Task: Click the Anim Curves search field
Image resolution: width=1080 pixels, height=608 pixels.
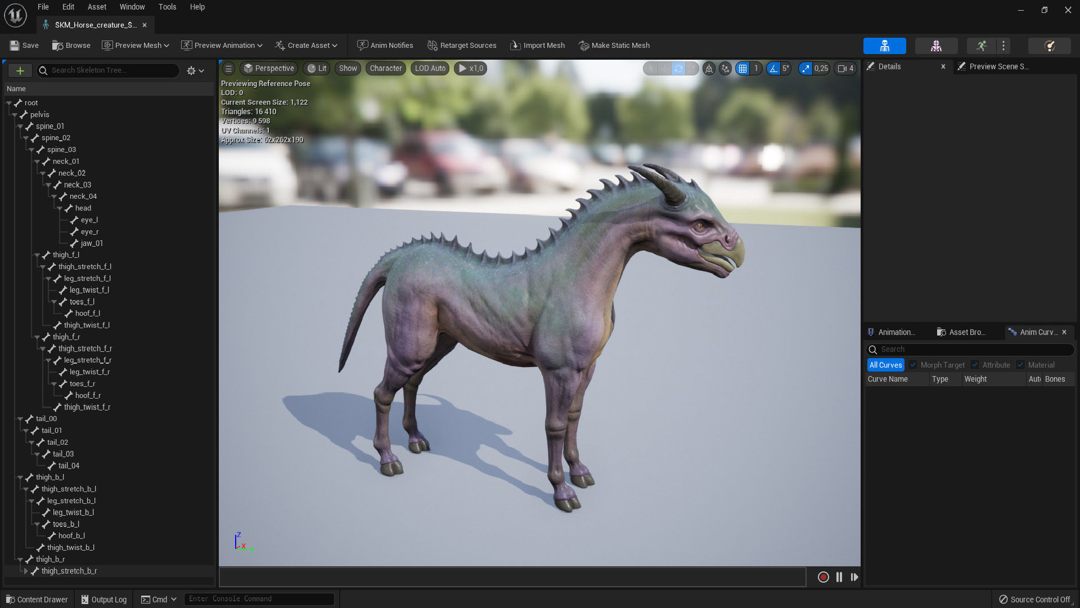Action: pos(970,350)
